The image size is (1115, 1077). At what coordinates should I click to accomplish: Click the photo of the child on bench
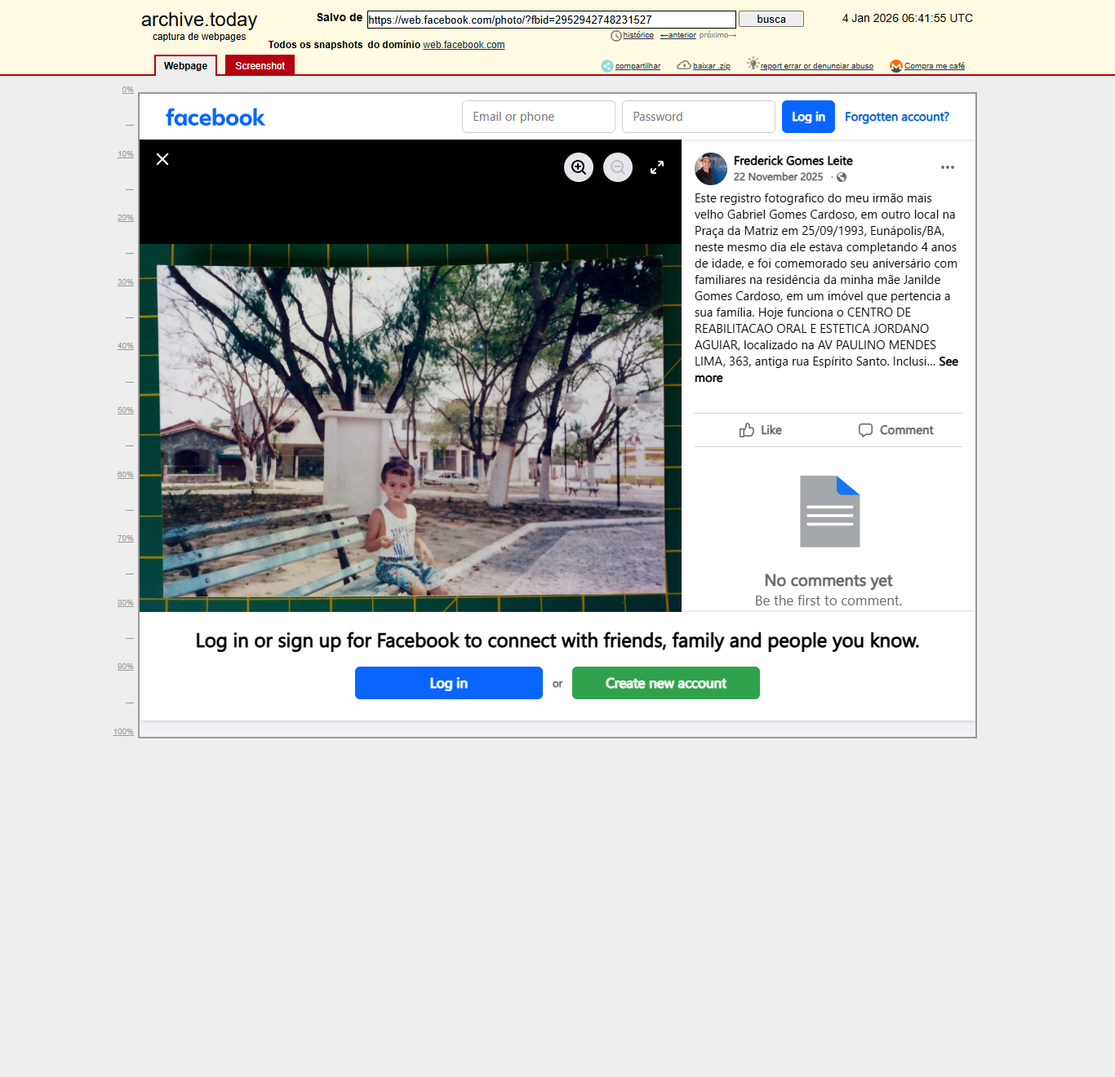tap(411, 428)
